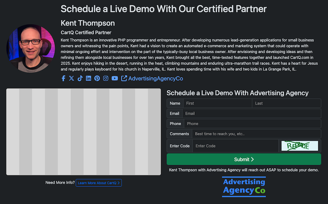Image resolution: width=328 pixels, height=204 pixels.
Task: Open the Instagram profile icon
Action: [106, 78]
